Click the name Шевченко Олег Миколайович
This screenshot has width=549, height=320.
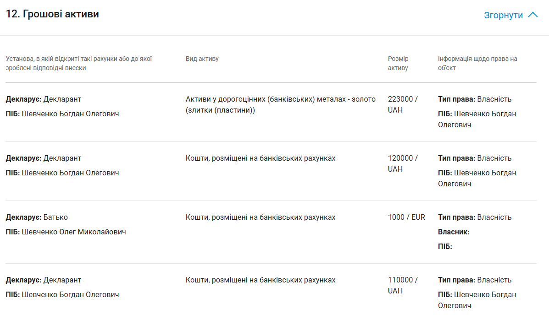(73, 232)
